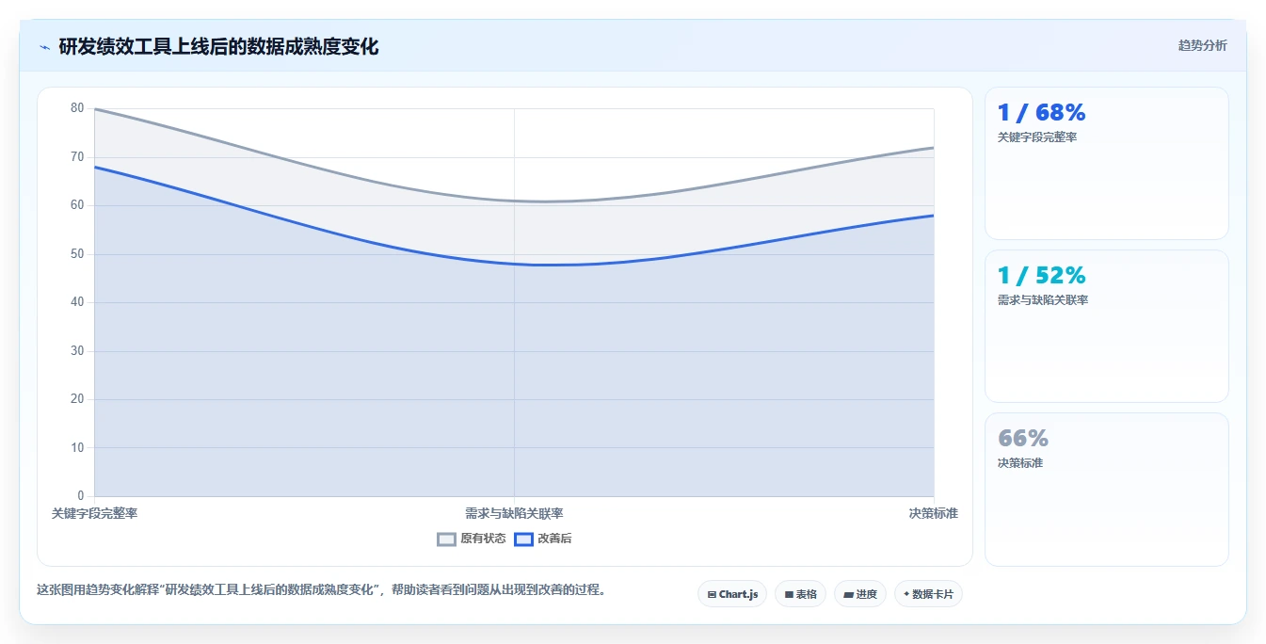Select the 数据卡片 tag
Viewport: 1266px width, 644px height.
point(928,594)
